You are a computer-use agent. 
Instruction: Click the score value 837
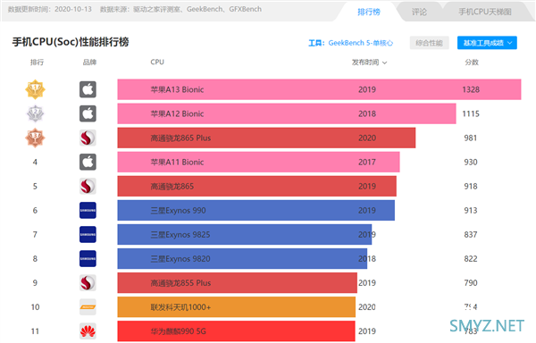coord(471,234)
